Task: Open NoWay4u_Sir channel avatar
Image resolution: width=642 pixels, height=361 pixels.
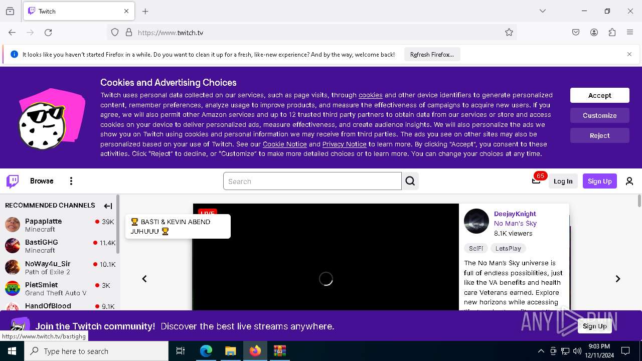Action: [x=13, y=267]
